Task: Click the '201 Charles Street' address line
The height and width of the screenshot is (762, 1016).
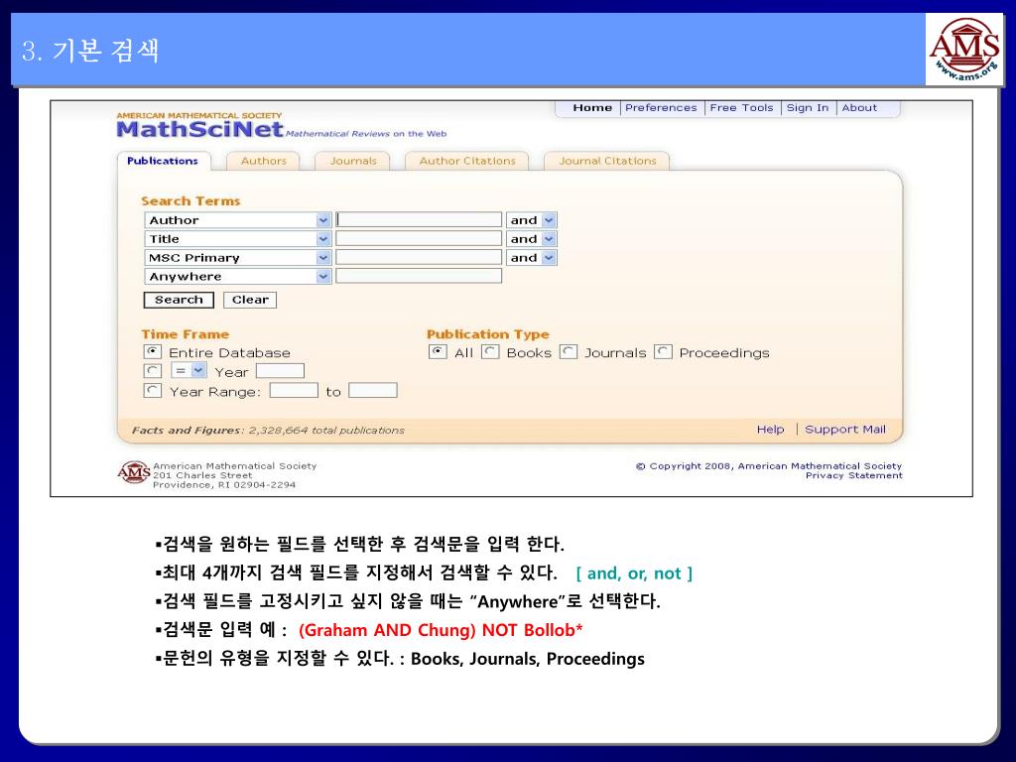Action: (202, 475)
